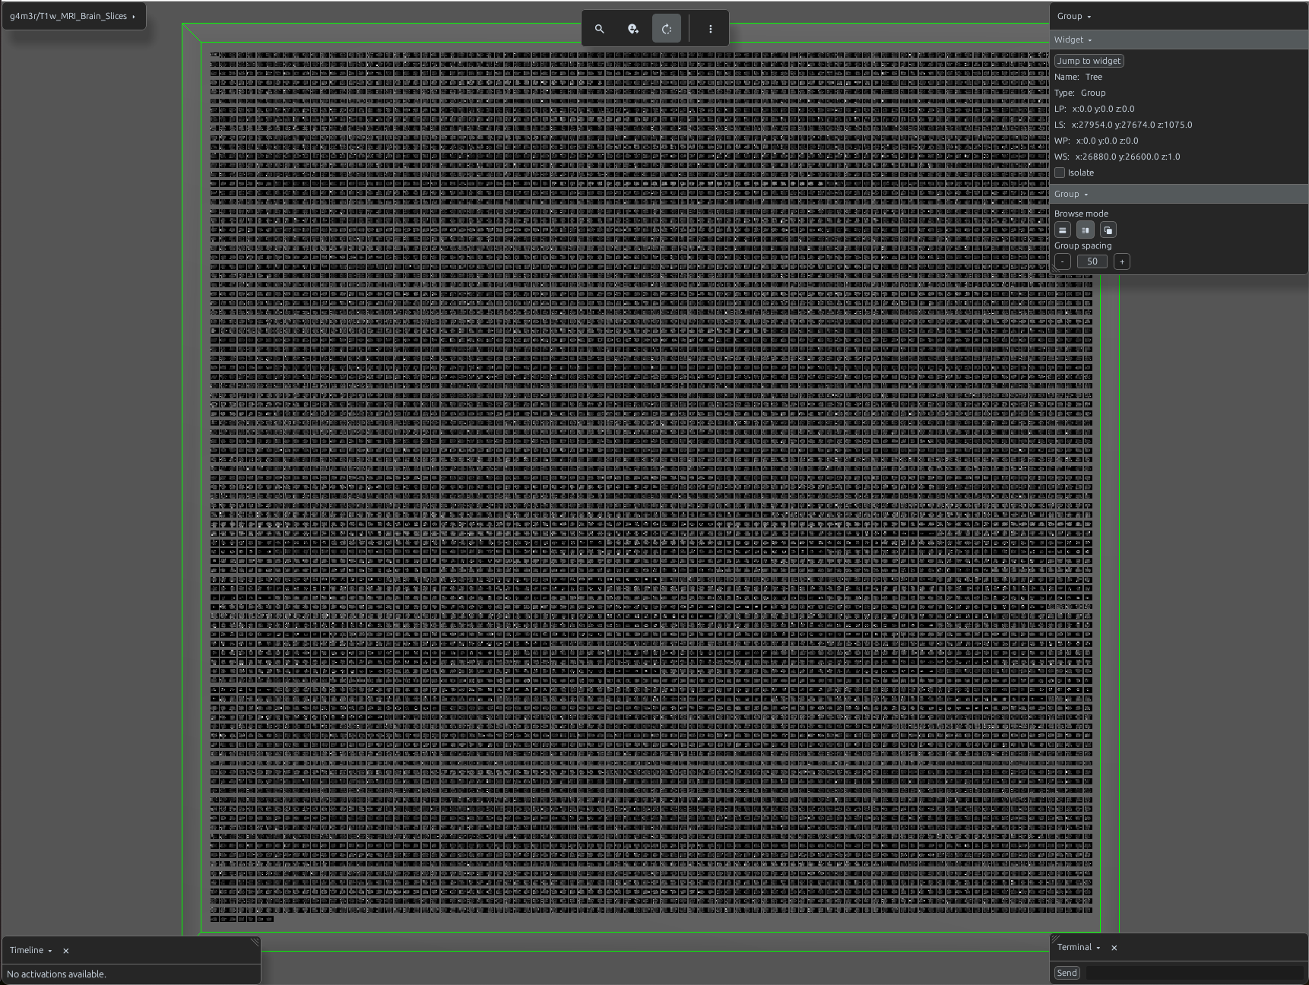Click the Jump to widget button
Image resolution: width=1309 pixels, height=985 pixels.
pos(1089,61)
